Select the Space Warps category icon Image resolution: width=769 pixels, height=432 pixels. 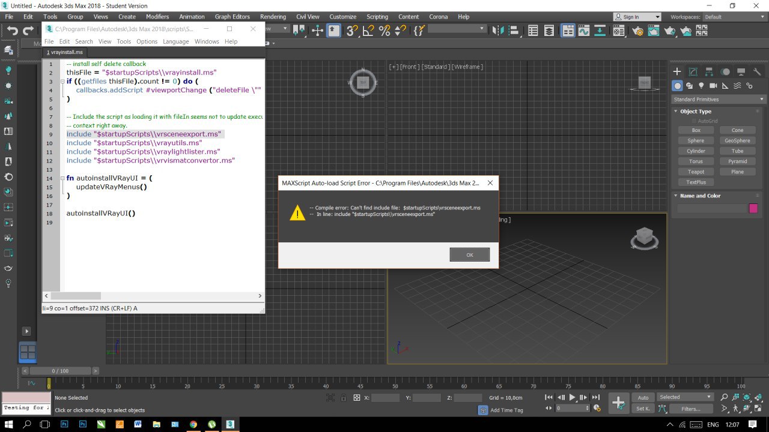click(x=737, y=86)
